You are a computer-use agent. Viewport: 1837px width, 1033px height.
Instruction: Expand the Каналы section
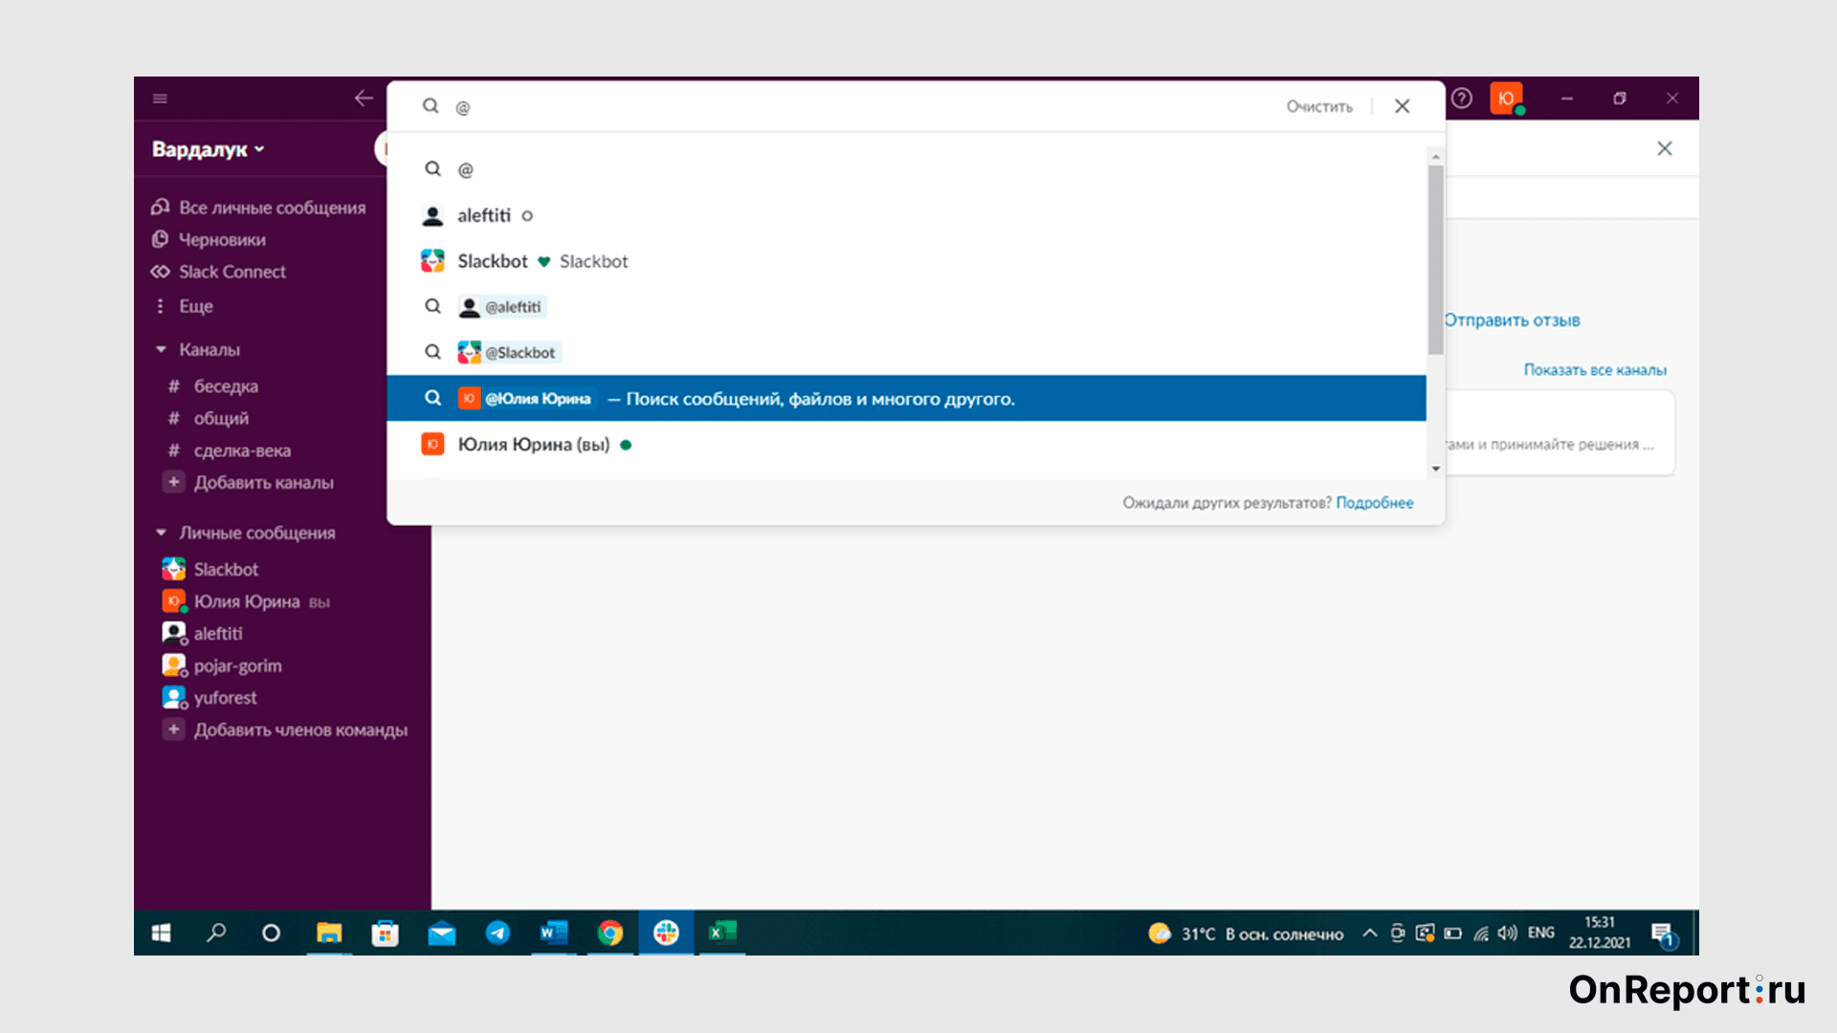(162, 349)
